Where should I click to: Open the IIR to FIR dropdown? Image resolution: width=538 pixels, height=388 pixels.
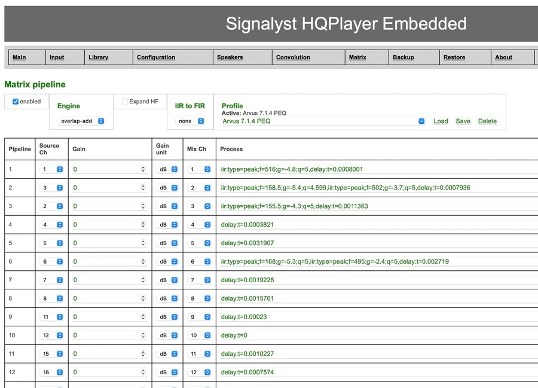[x=191, y=121]
